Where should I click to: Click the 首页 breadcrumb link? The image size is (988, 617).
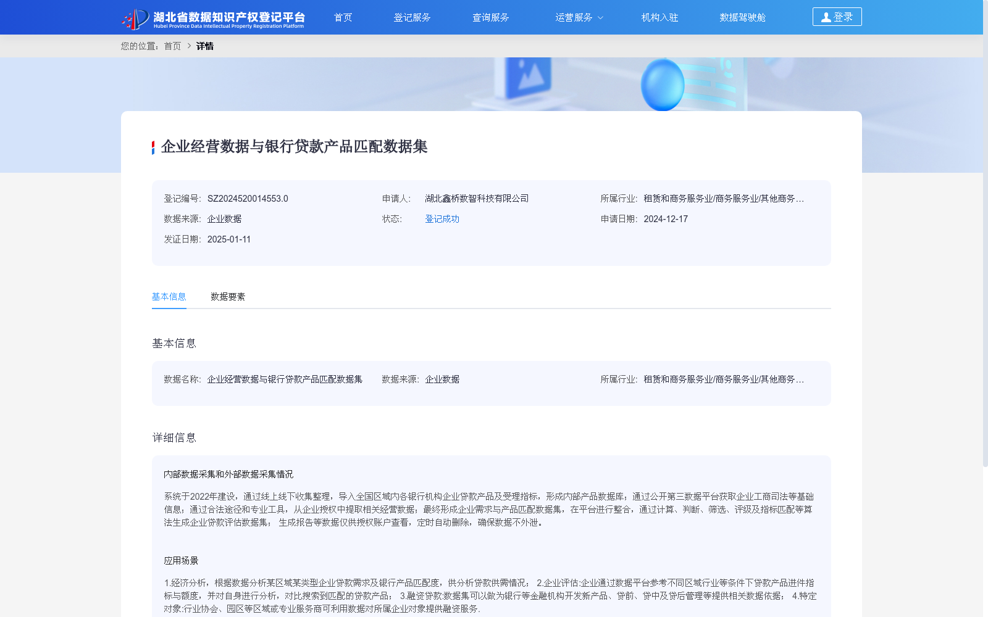(172, 46)
